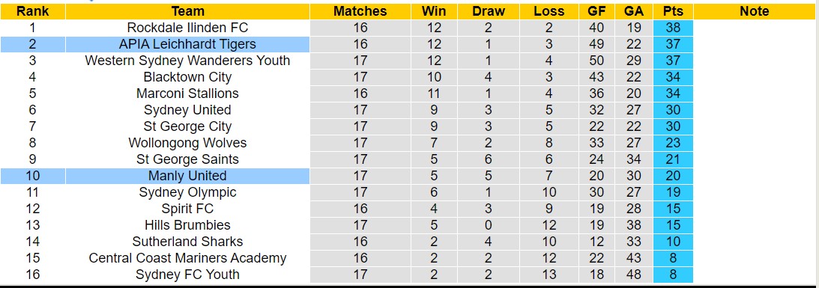This screenshot has width=819, height=288.
Task: Click the GF column header
Action: click(596, 11)
